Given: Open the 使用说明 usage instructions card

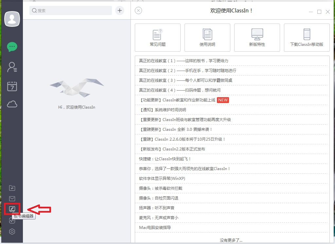Looking at the screenshot, I should click(x=207, y=37).
